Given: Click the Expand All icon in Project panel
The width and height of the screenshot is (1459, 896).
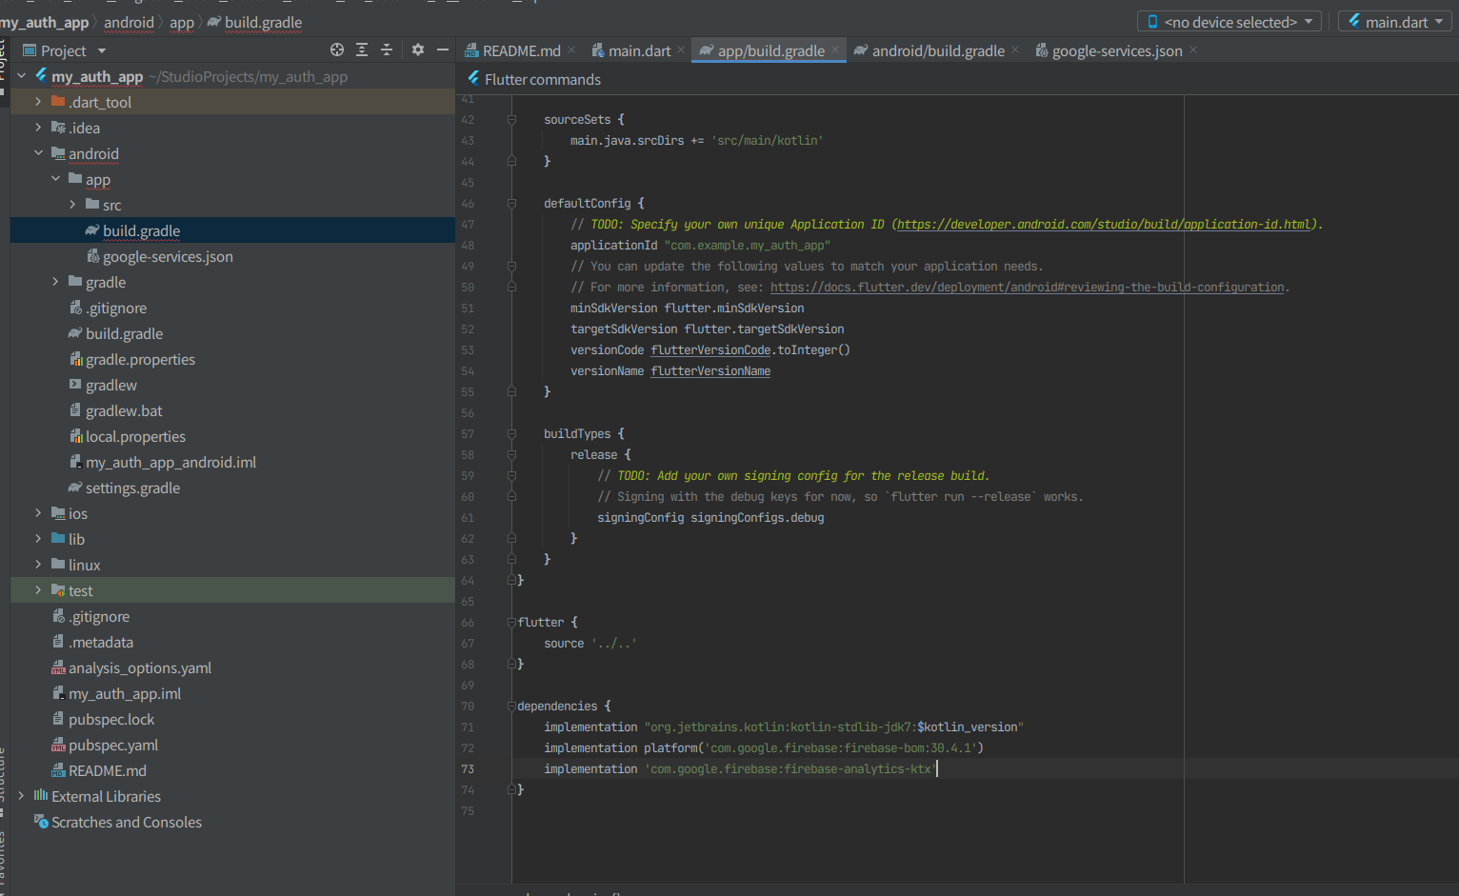Looking at the screenshot, I should pos(362,50).
